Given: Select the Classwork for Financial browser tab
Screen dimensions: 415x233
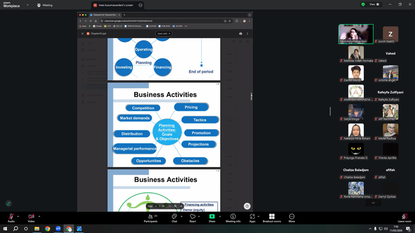Looking at the screenshot, I should coord(105,15).
